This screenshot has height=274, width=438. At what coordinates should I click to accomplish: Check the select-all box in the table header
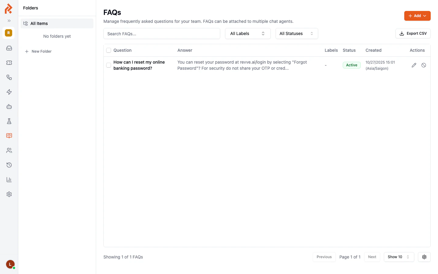[109, 50]
